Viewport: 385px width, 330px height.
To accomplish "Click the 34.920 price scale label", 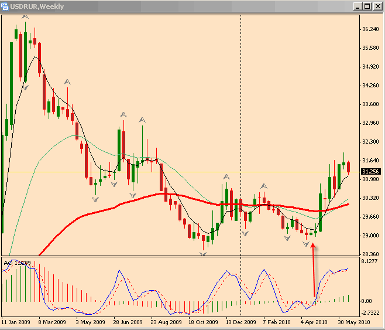I will [x=370, y=66].
